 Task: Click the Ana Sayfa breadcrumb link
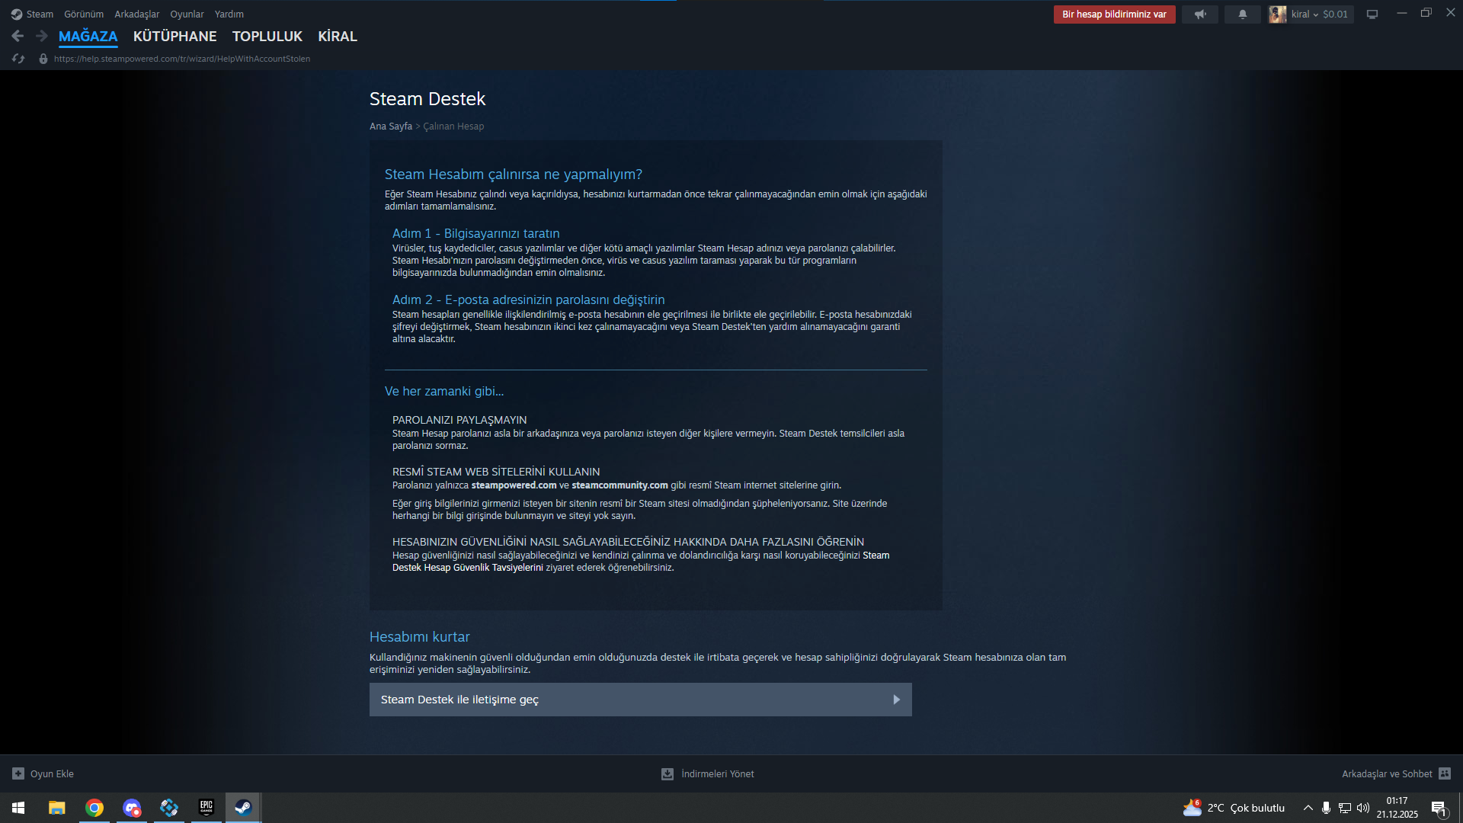391,126
